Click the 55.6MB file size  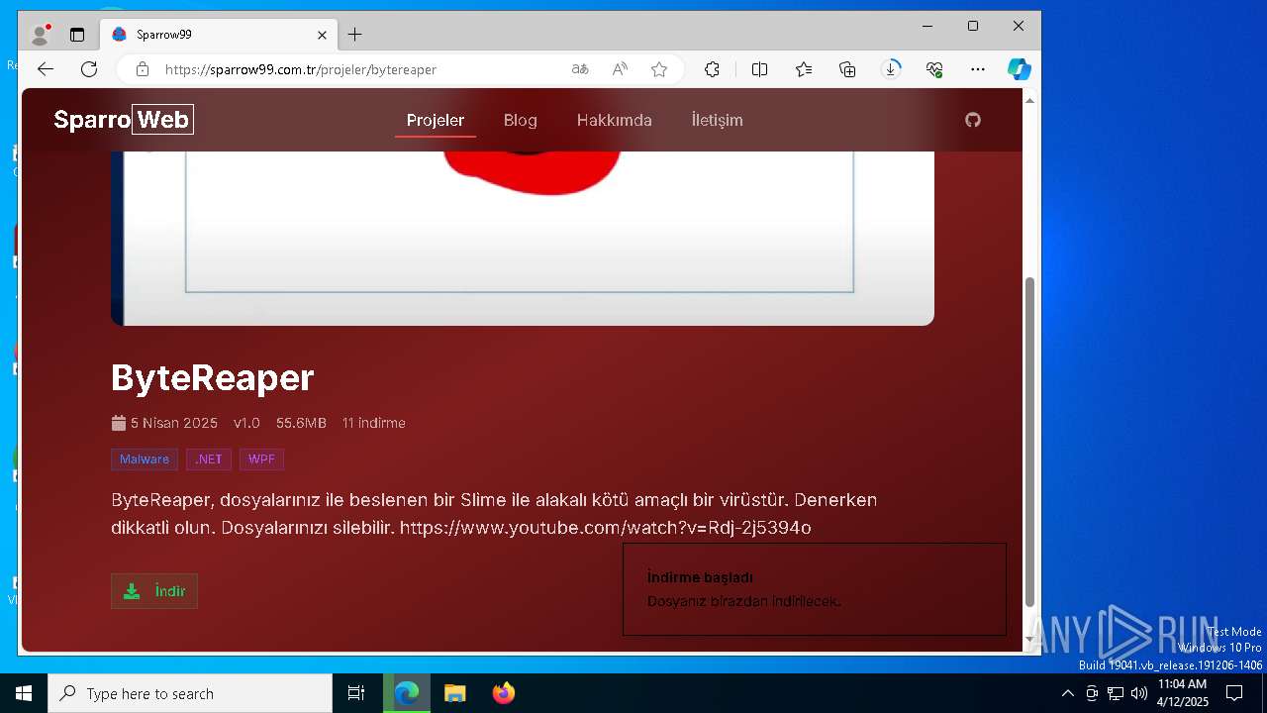(x=301, y=423)
